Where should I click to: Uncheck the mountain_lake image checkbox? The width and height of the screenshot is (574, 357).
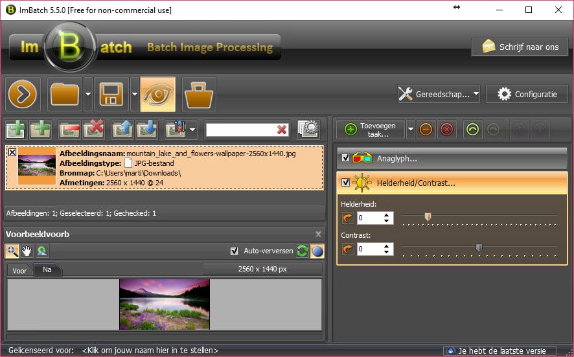[x=12, y=152]
